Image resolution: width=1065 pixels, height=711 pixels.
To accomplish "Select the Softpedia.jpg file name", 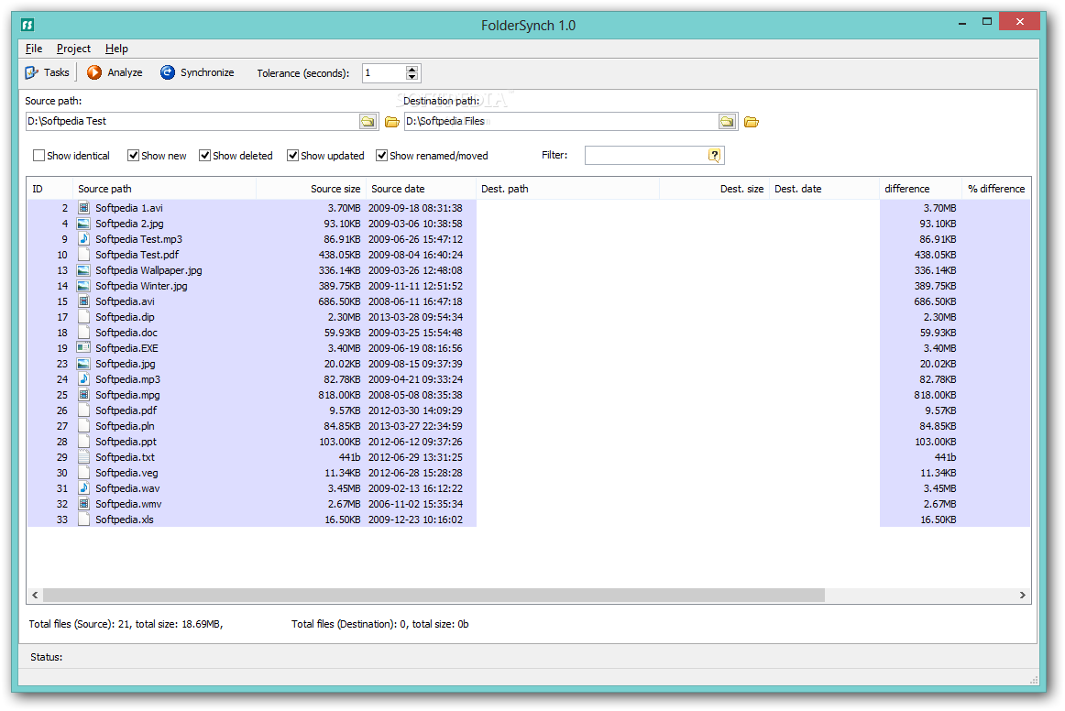I will tap(125, 364).
